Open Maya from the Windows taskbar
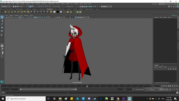 coord(130,99)
